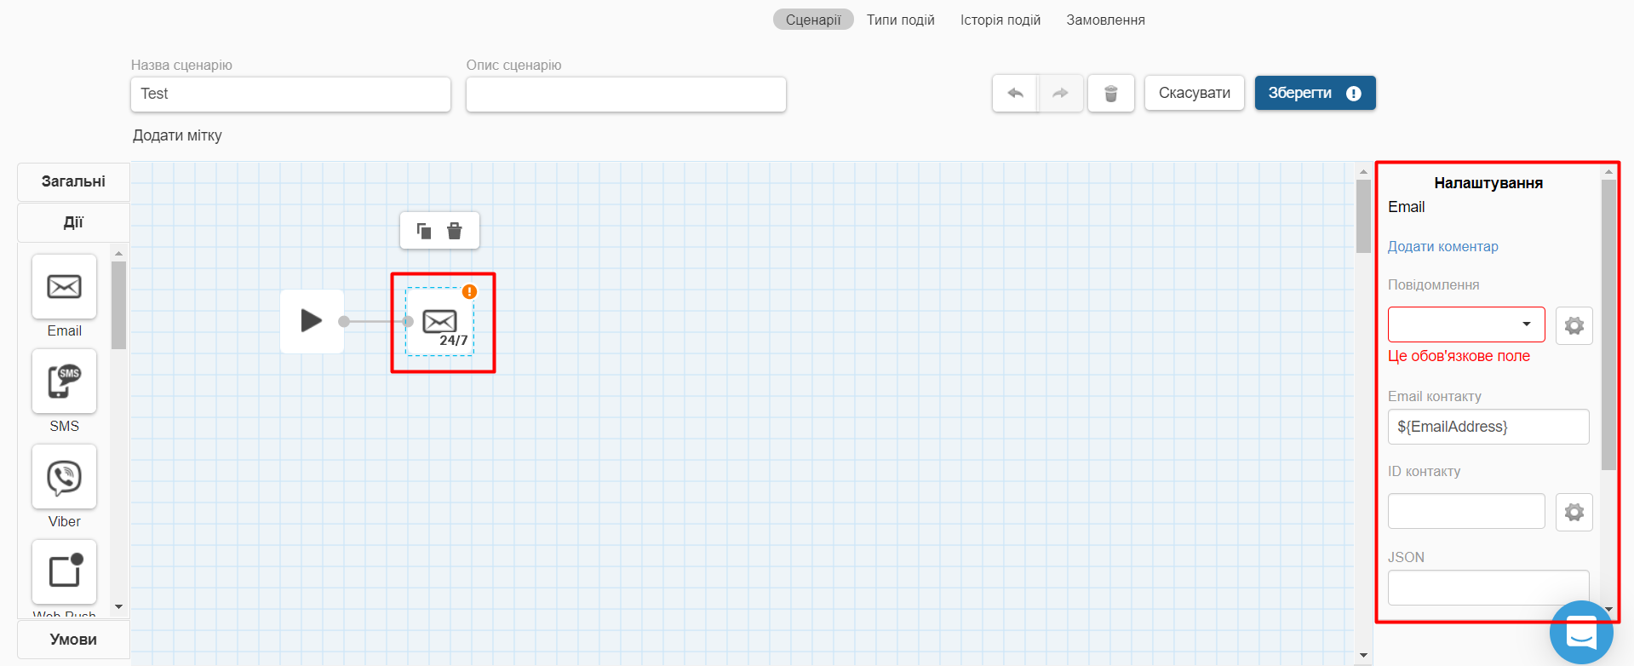1634x666 pixels.
Task: Click the Додати коментар link
Action: coord(1442,246)
